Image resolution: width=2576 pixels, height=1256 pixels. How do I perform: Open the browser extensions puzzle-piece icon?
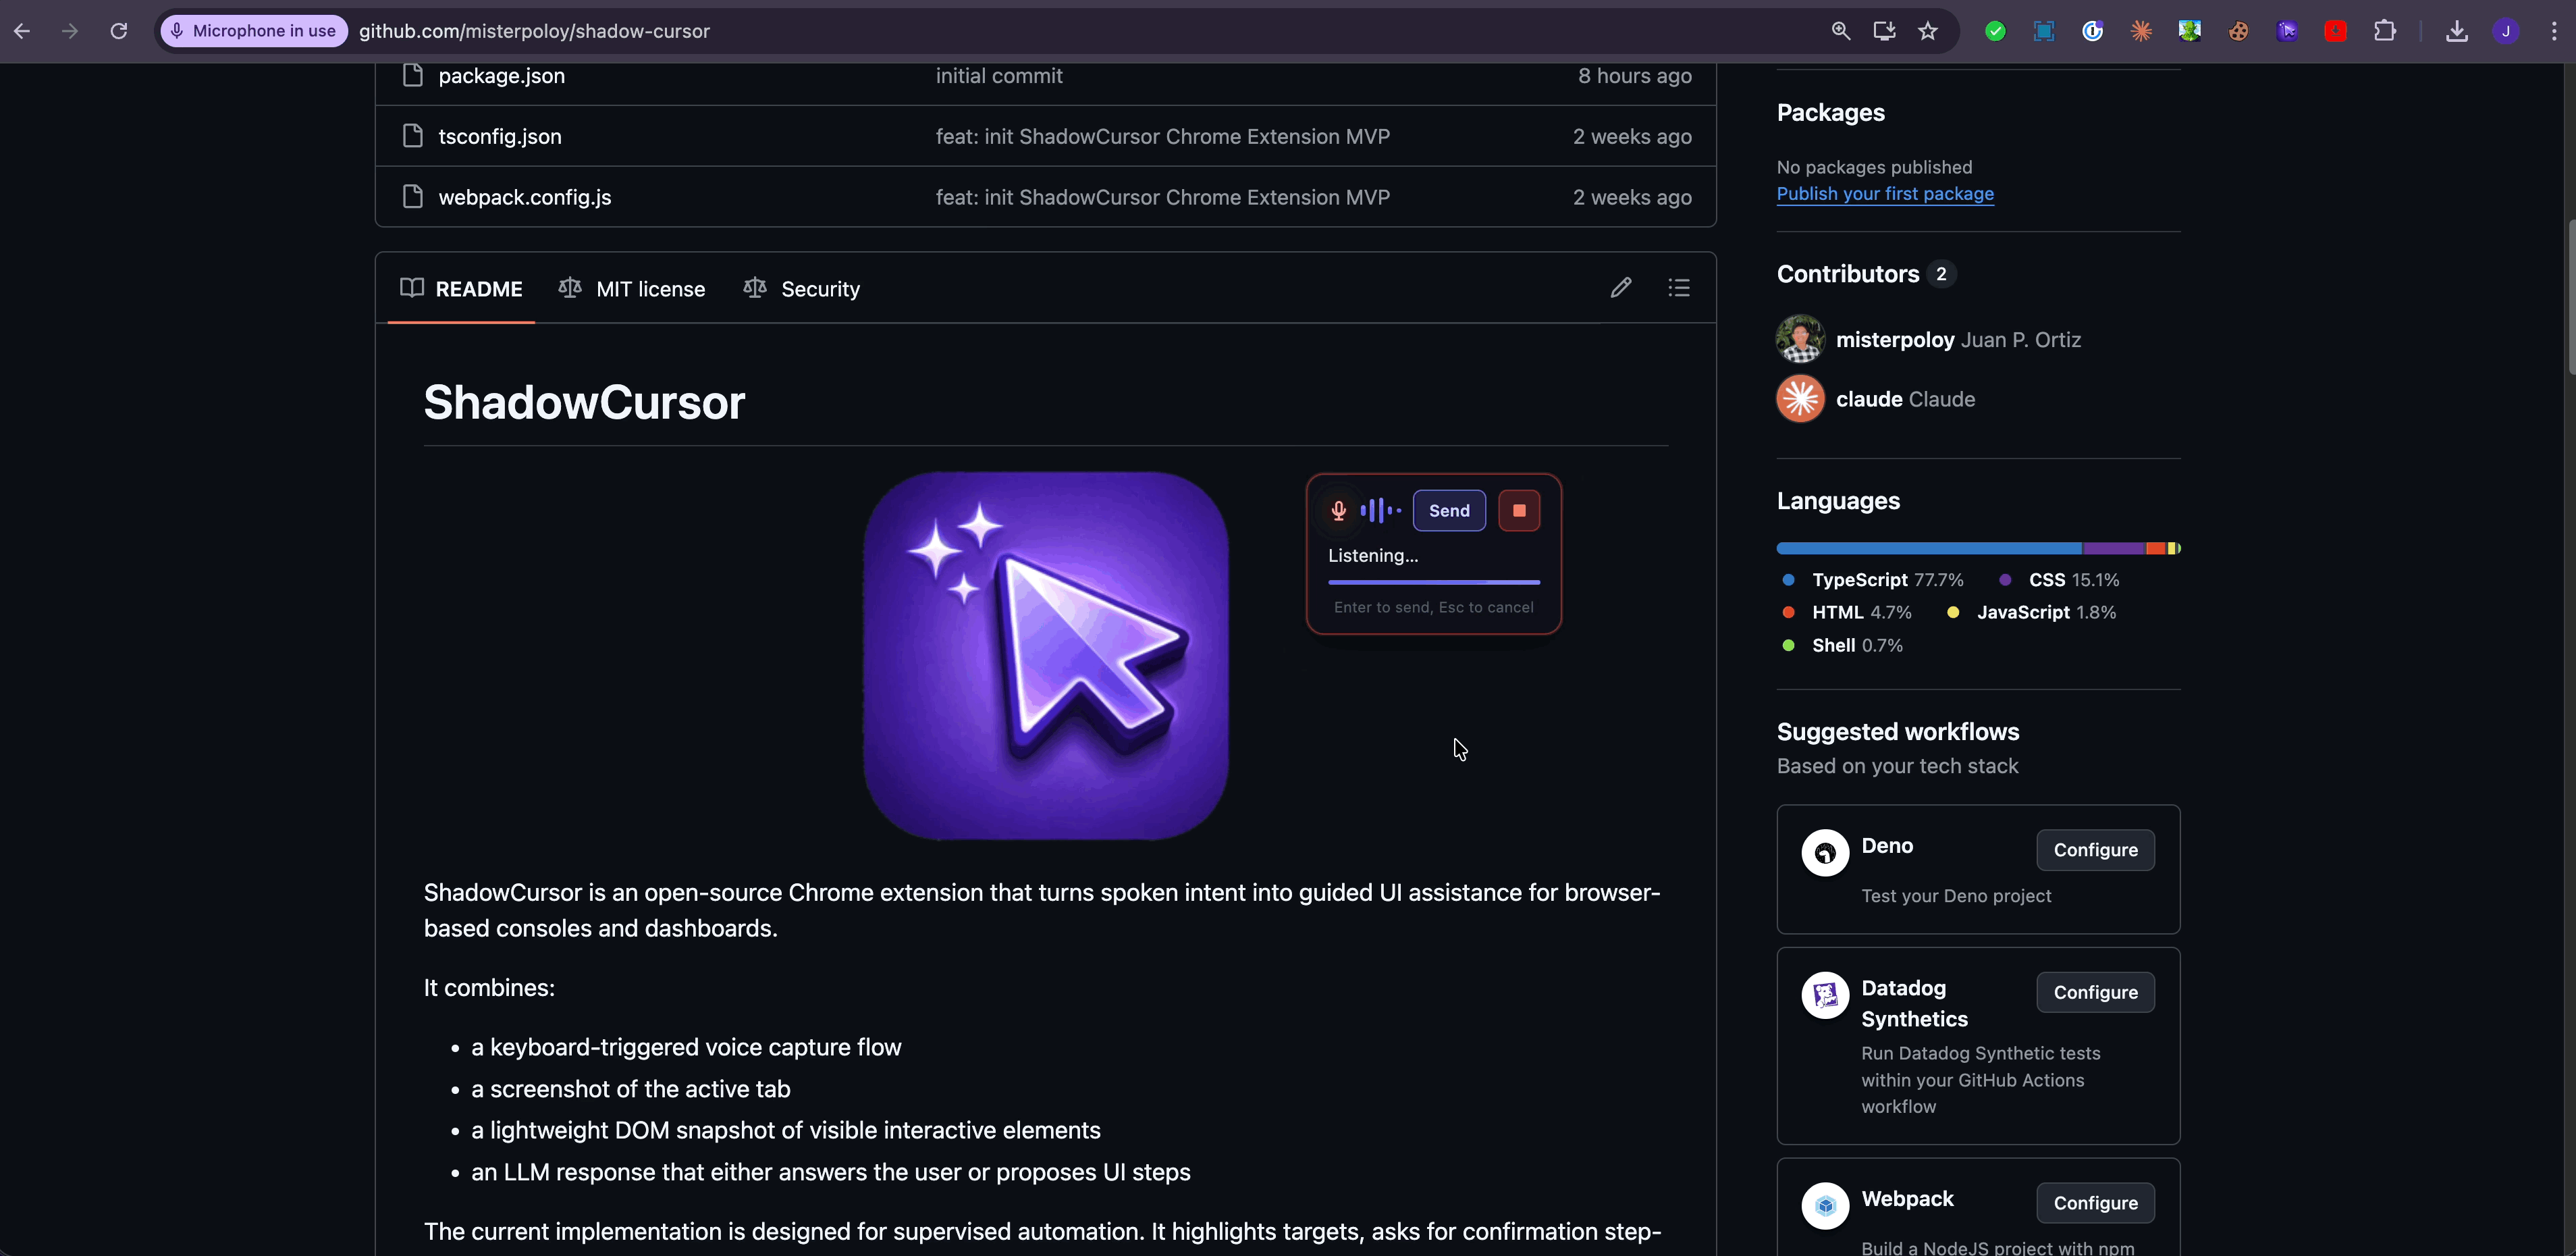click(x=2386, y=31)
